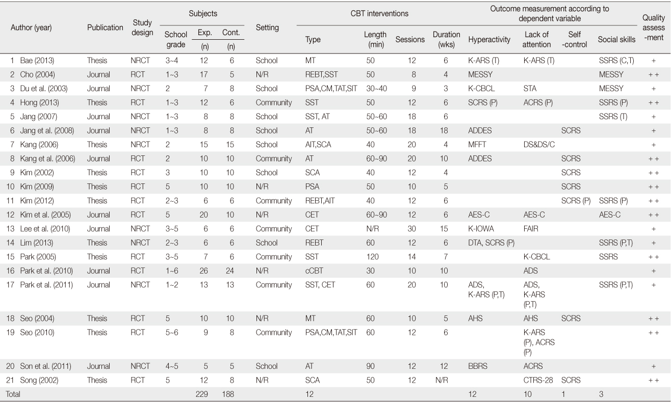Image resolution: width=671 pixels, height=403 pixels.
Task: Click the 'CBT interventions' group header
Action: tap(379, 14)
